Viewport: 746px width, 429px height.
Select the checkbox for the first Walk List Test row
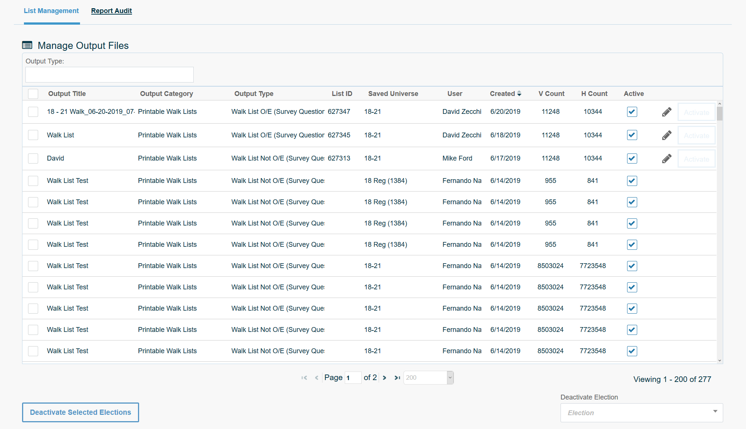click(x=33, y=181)
